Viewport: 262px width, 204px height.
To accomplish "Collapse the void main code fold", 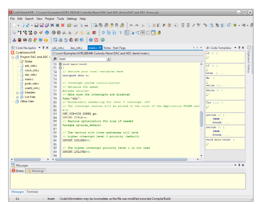I will [x=60, y=64].
